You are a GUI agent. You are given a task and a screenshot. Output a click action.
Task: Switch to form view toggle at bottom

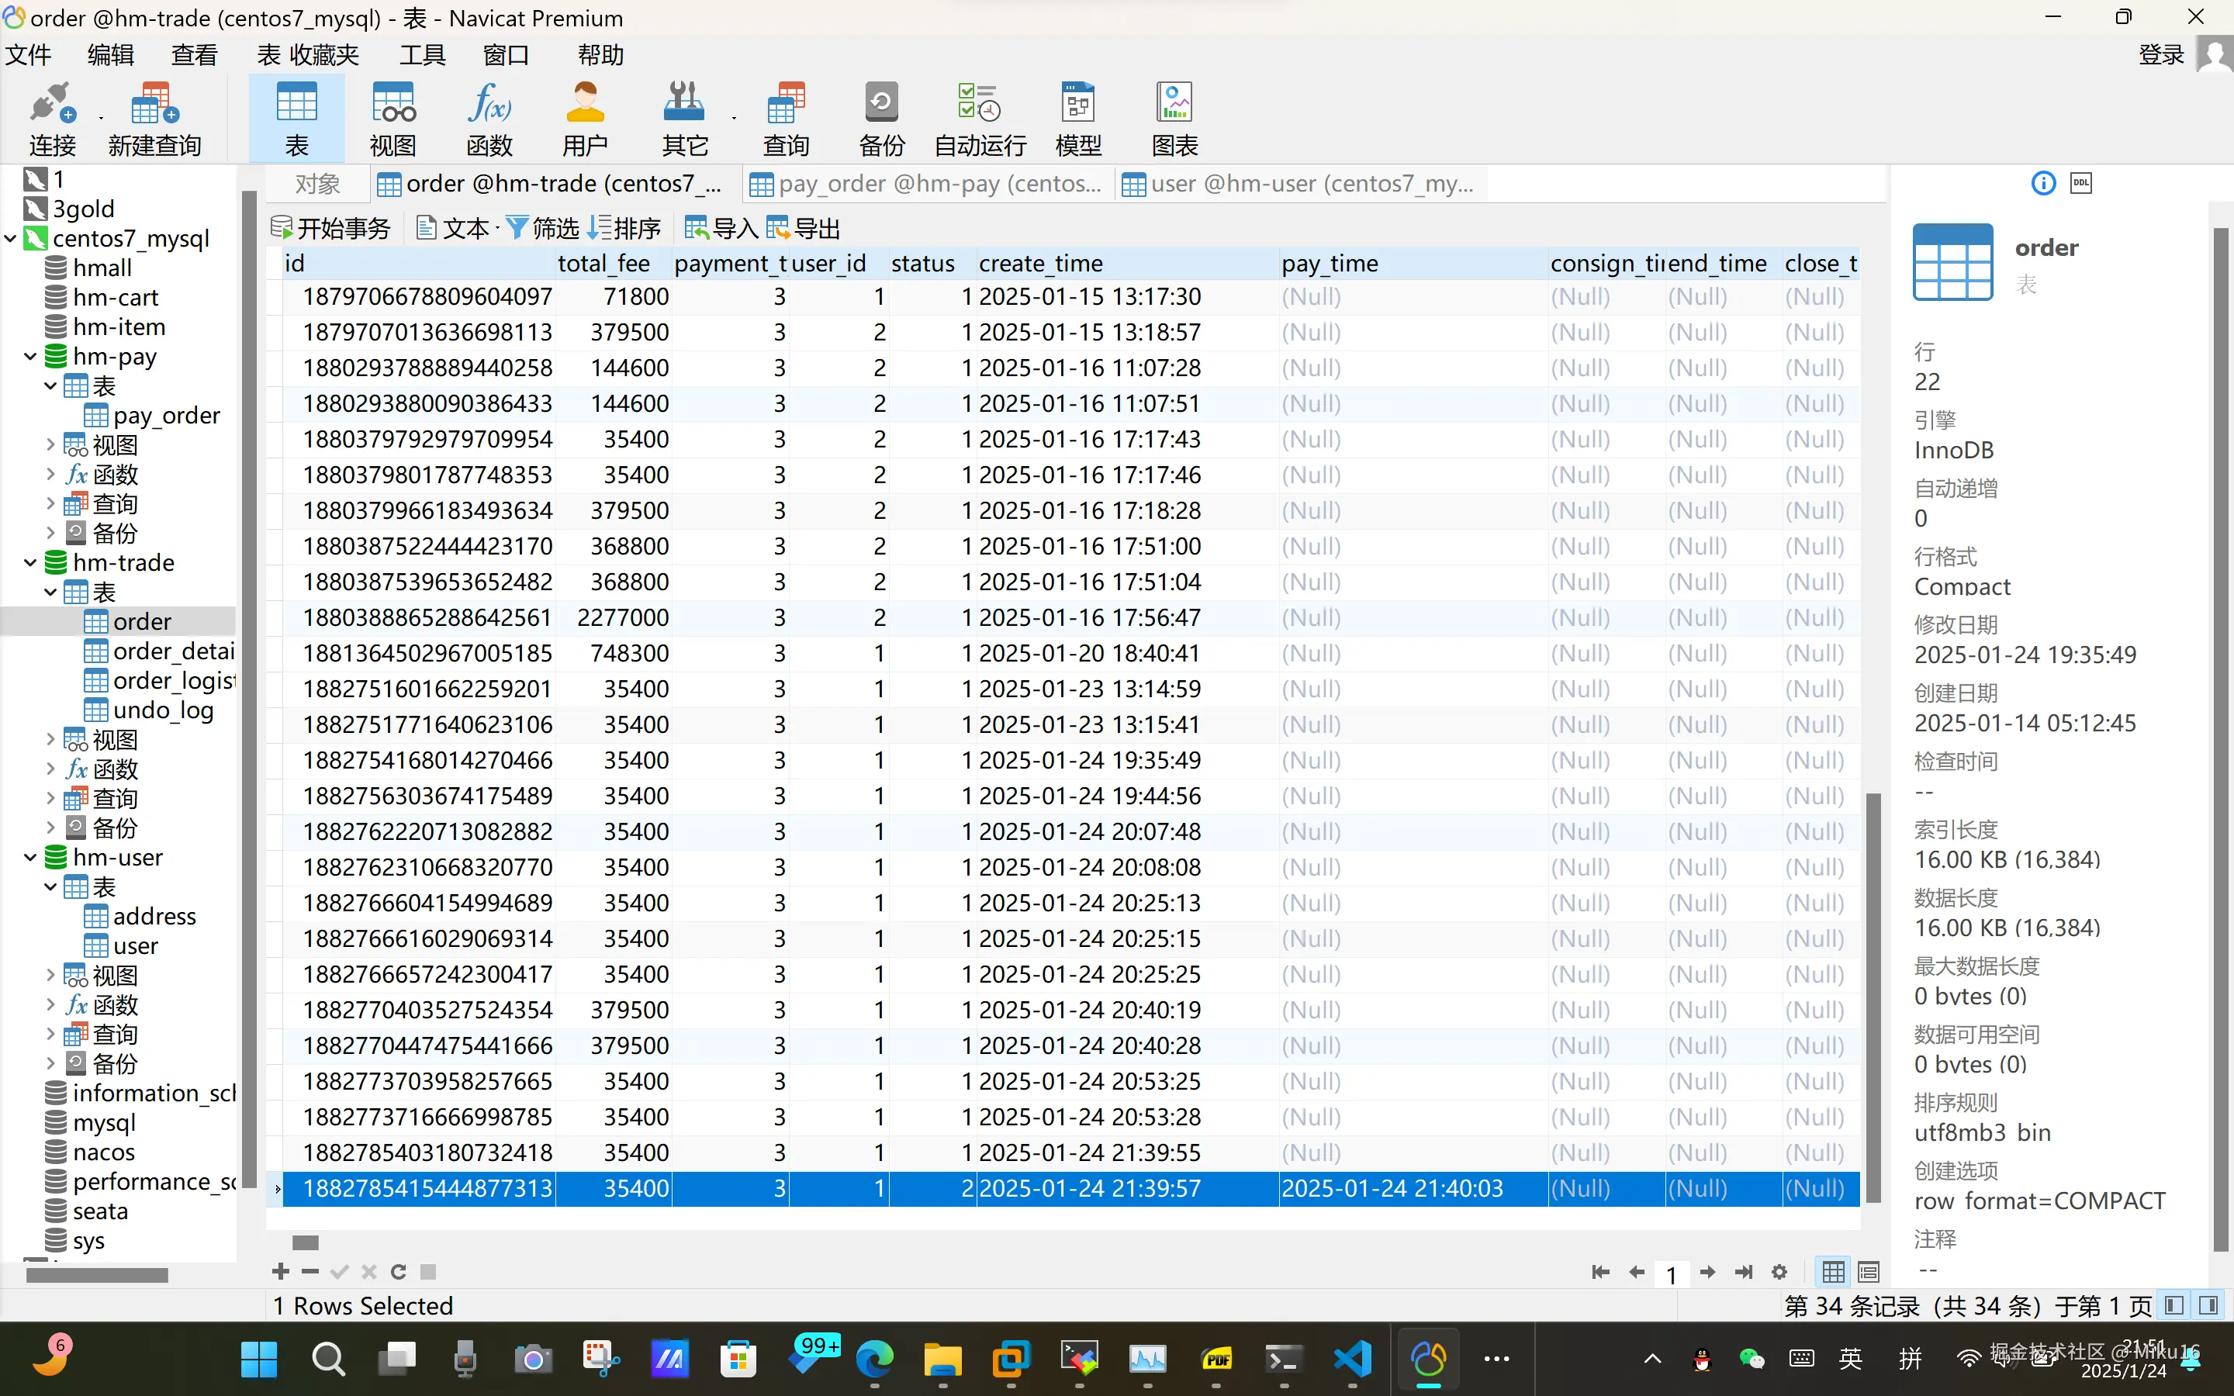pos(1869,1272)
